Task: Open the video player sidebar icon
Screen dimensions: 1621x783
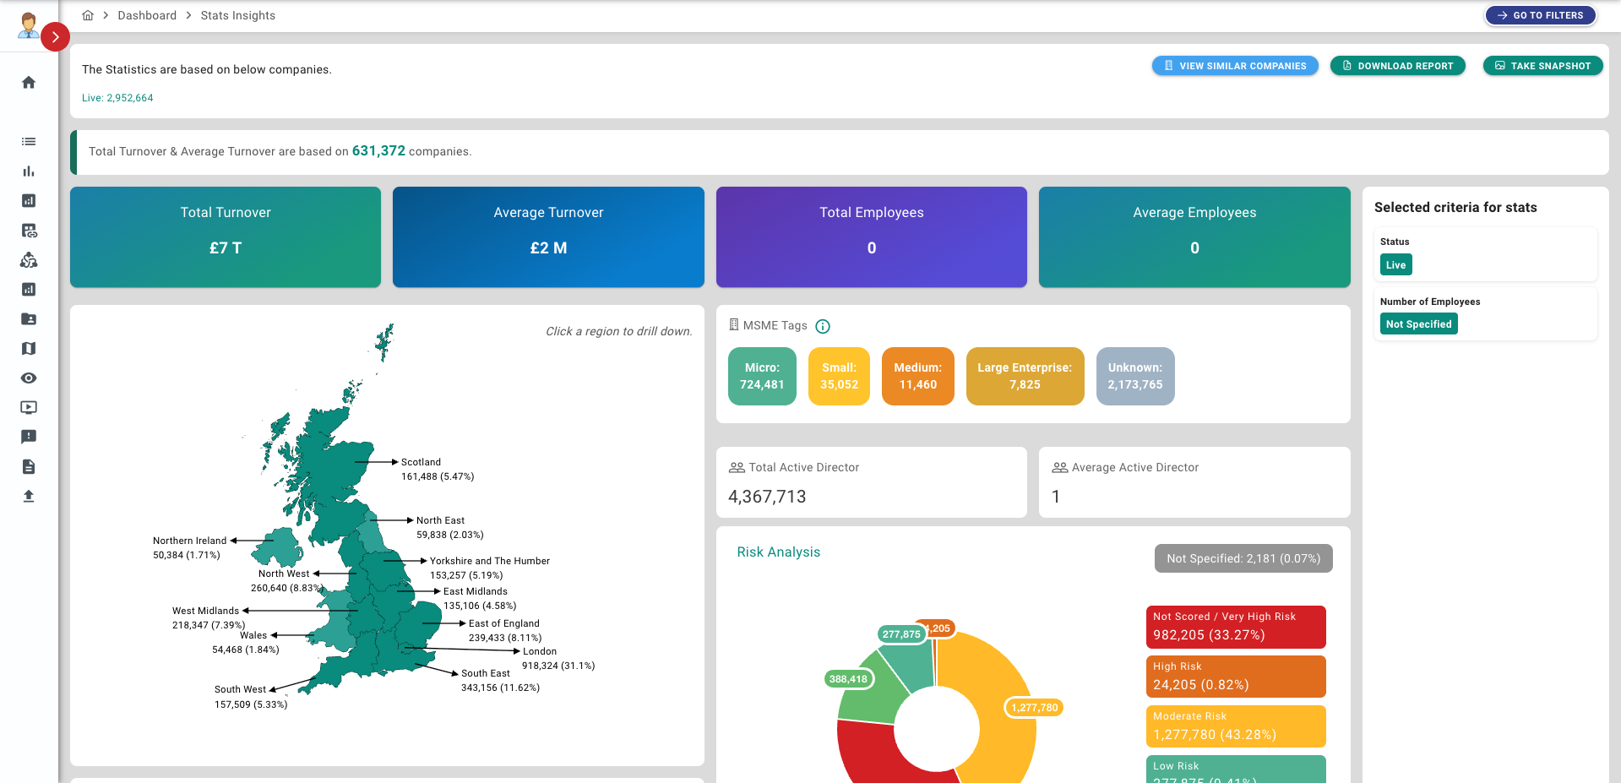Action: pos(29,408)
